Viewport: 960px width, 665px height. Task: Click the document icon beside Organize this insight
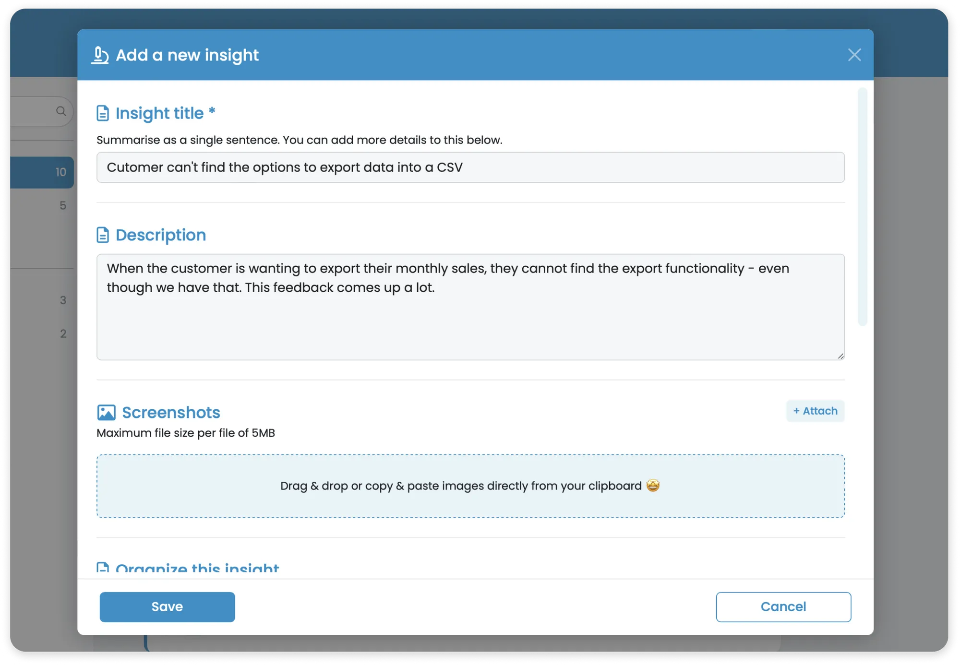(x=103, y=568)
